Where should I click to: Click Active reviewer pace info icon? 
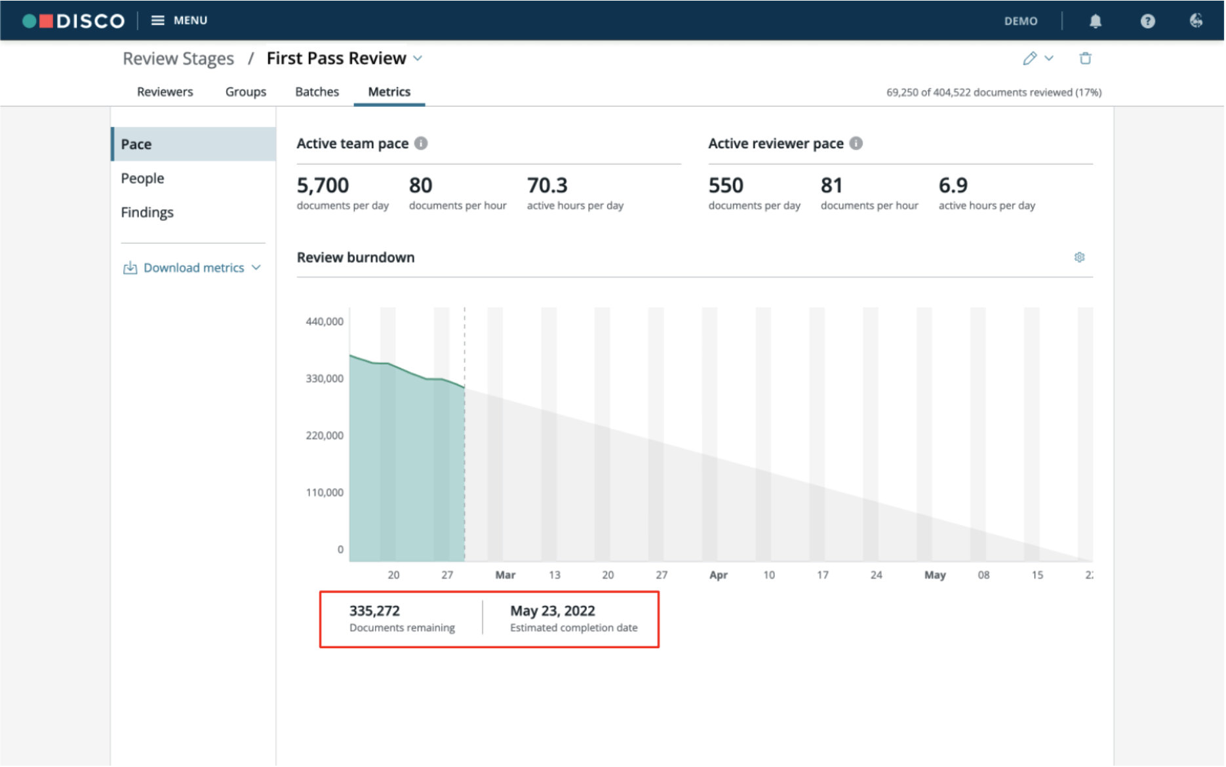click(x=858, y=144)
